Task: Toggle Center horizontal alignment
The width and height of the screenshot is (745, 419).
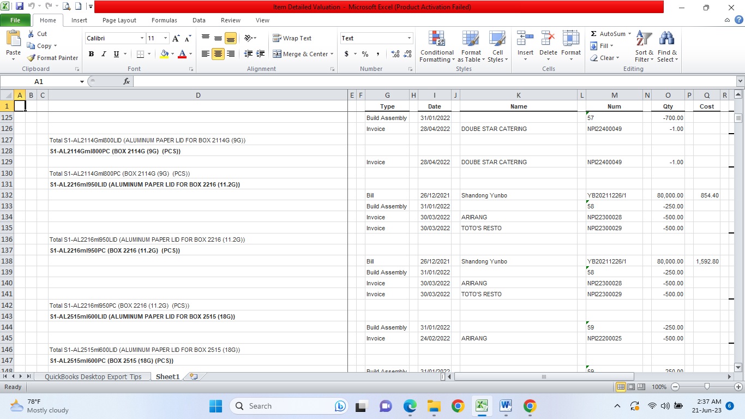Action: click(x=218, y=54)
